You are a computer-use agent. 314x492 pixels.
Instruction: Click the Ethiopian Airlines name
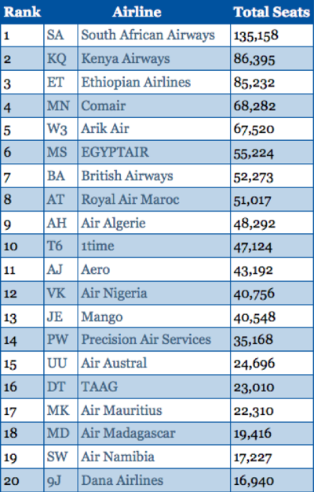pos(136,82)
